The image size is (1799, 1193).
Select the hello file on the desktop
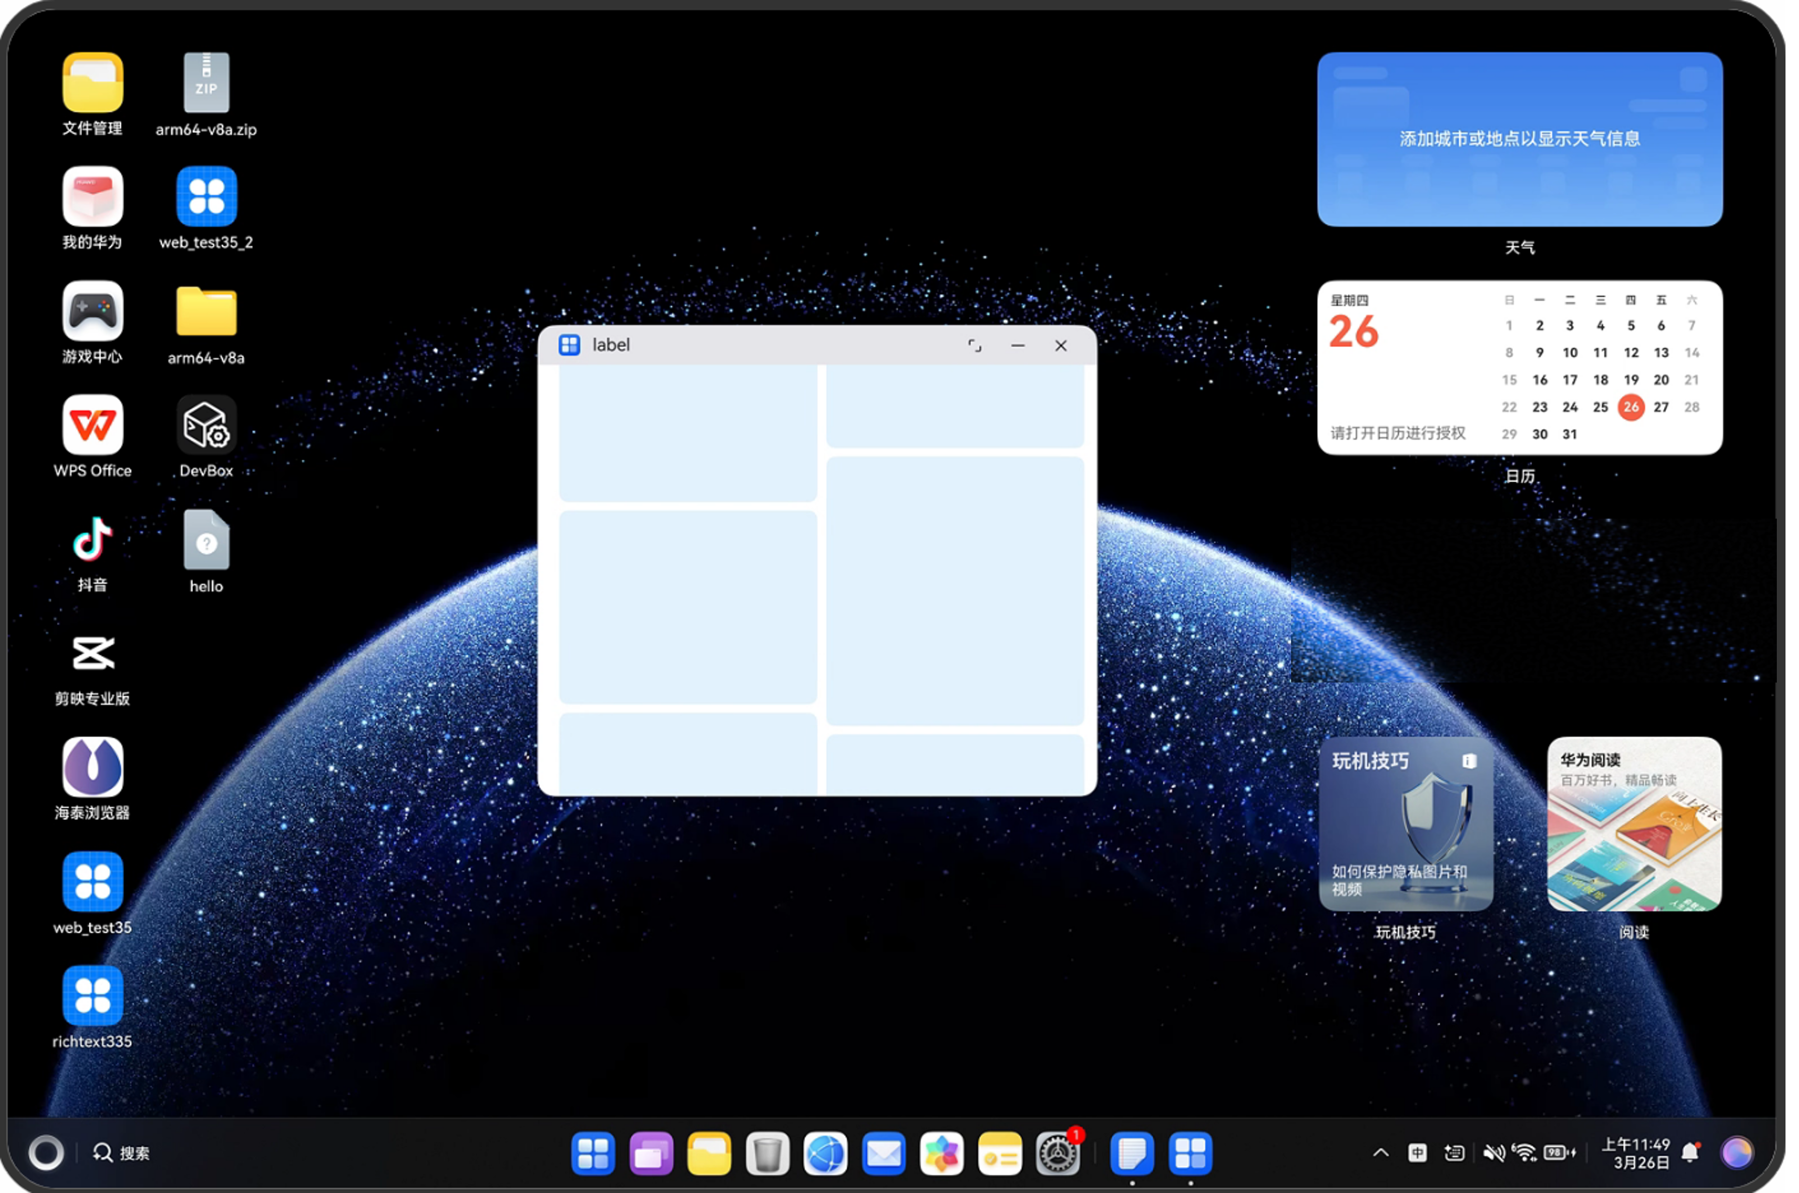click(x=206, y=539)
